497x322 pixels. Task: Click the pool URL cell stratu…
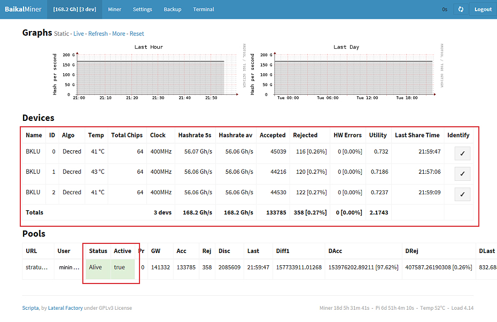click(37, 267)
